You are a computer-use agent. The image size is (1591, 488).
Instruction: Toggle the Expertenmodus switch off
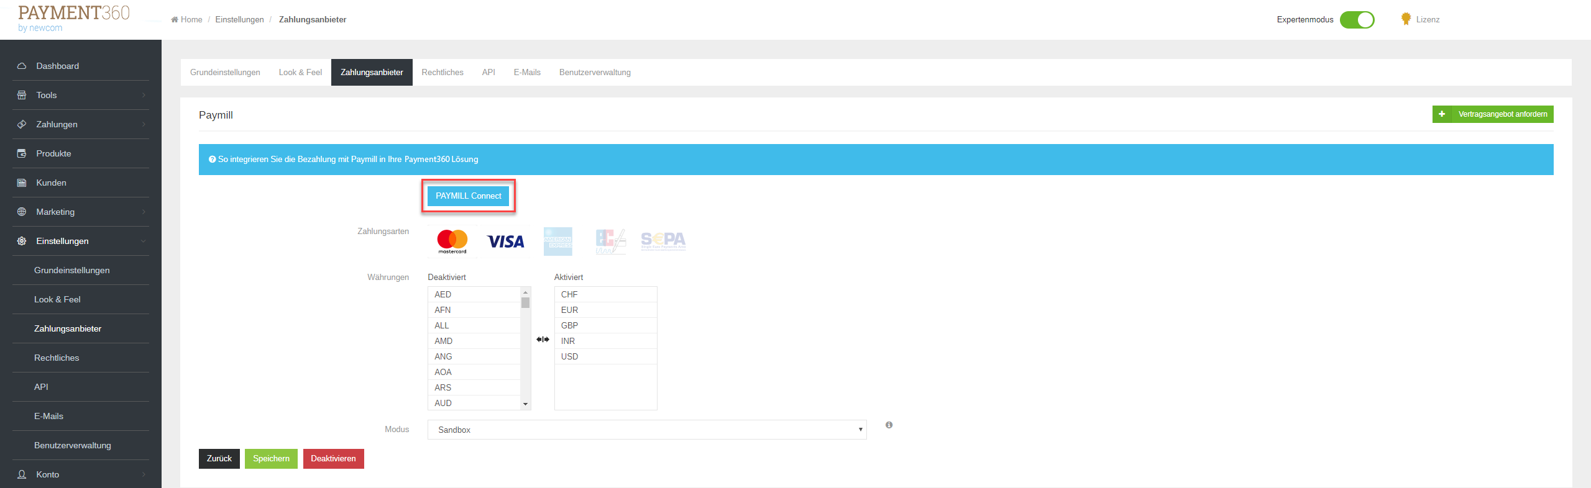tap(1357, 20)
